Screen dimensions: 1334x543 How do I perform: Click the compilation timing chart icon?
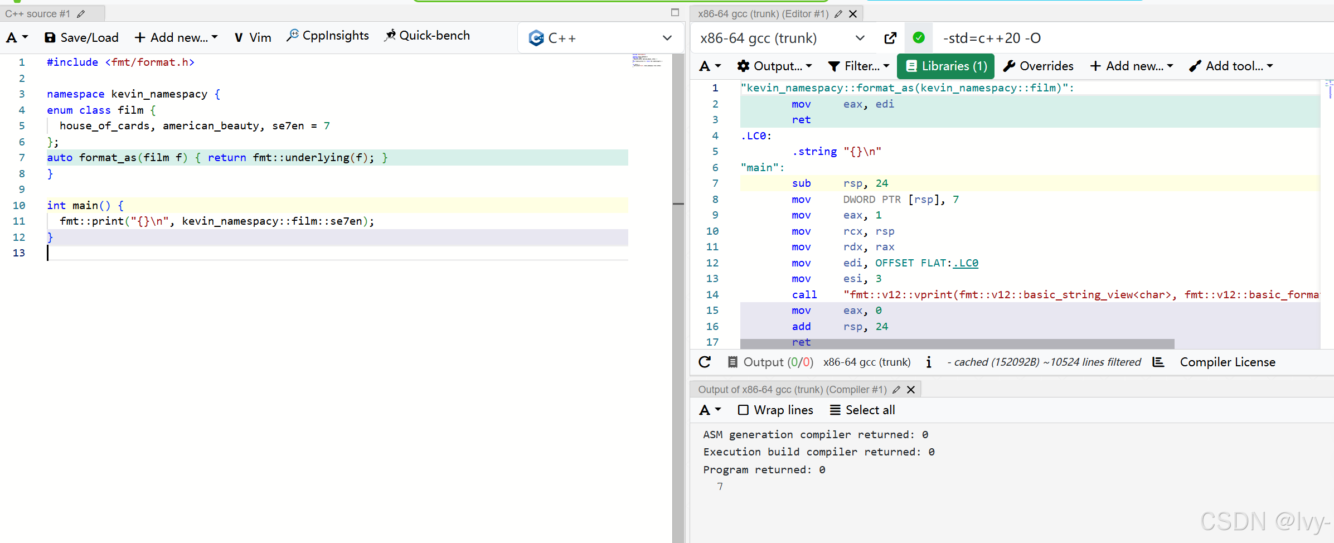[x=1158, y=362]
